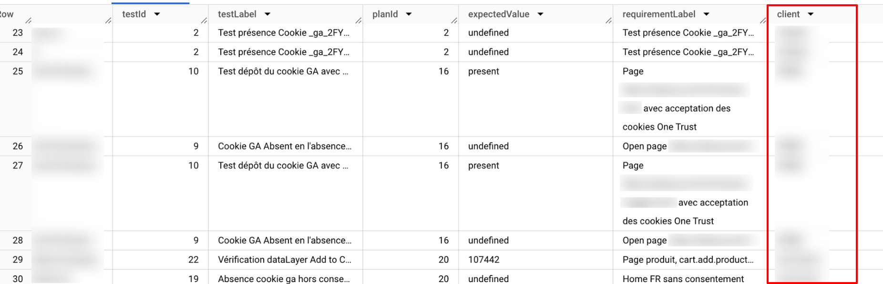Open the client column dropdown arrow
Screen dimensions: 883x284
811,14
